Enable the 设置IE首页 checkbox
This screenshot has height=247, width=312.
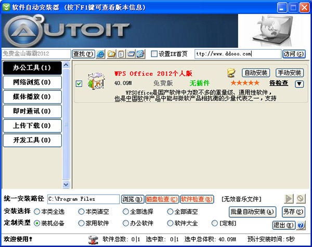pos(154,54)
